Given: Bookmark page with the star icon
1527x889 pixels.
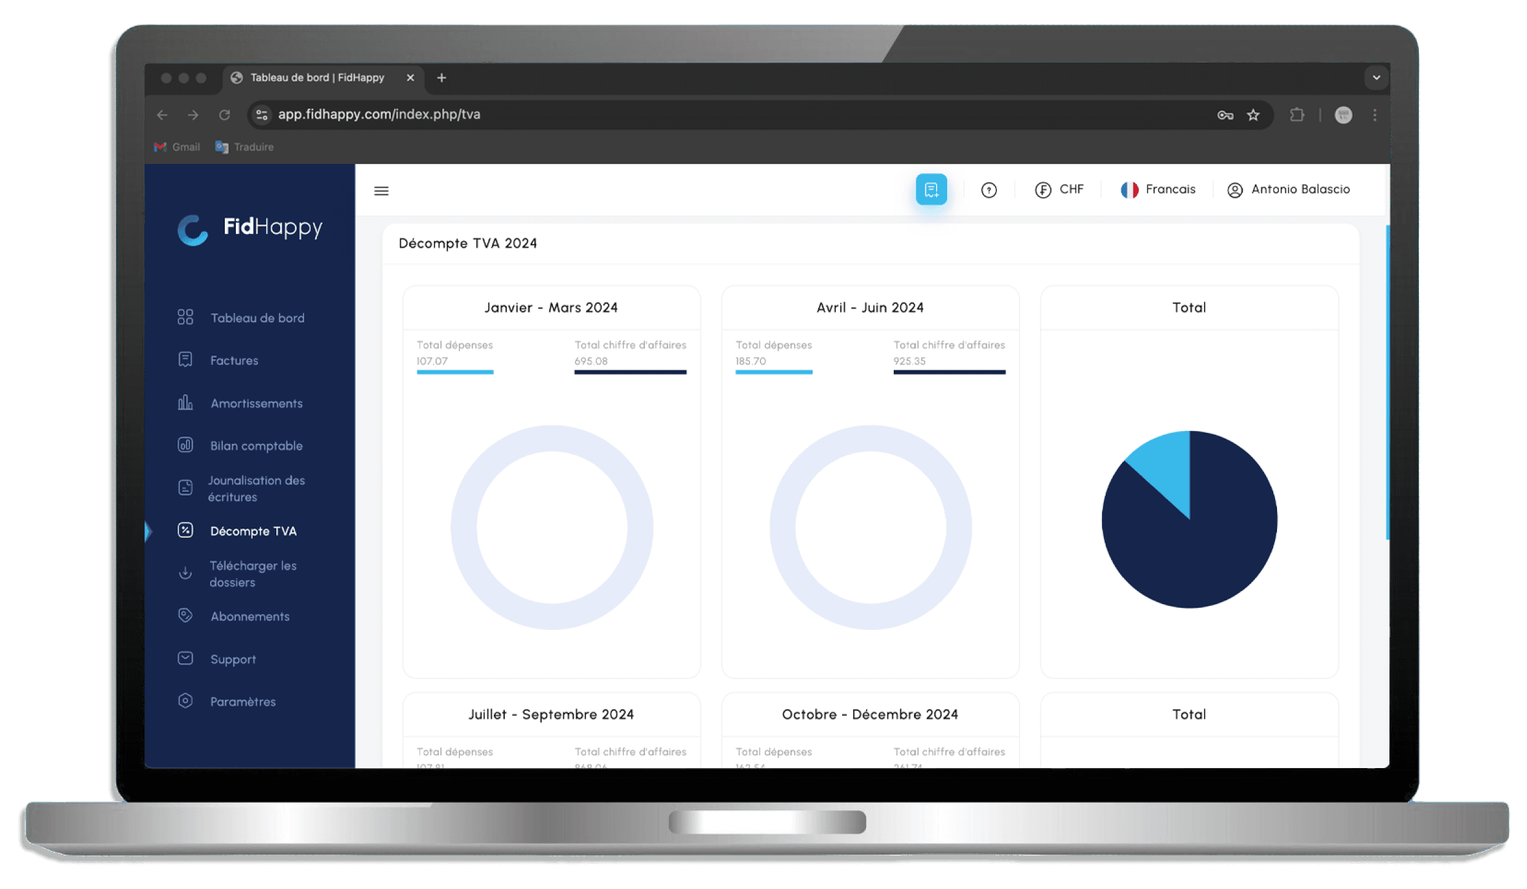Looking at the screenshot, I should pos(1253,115).
